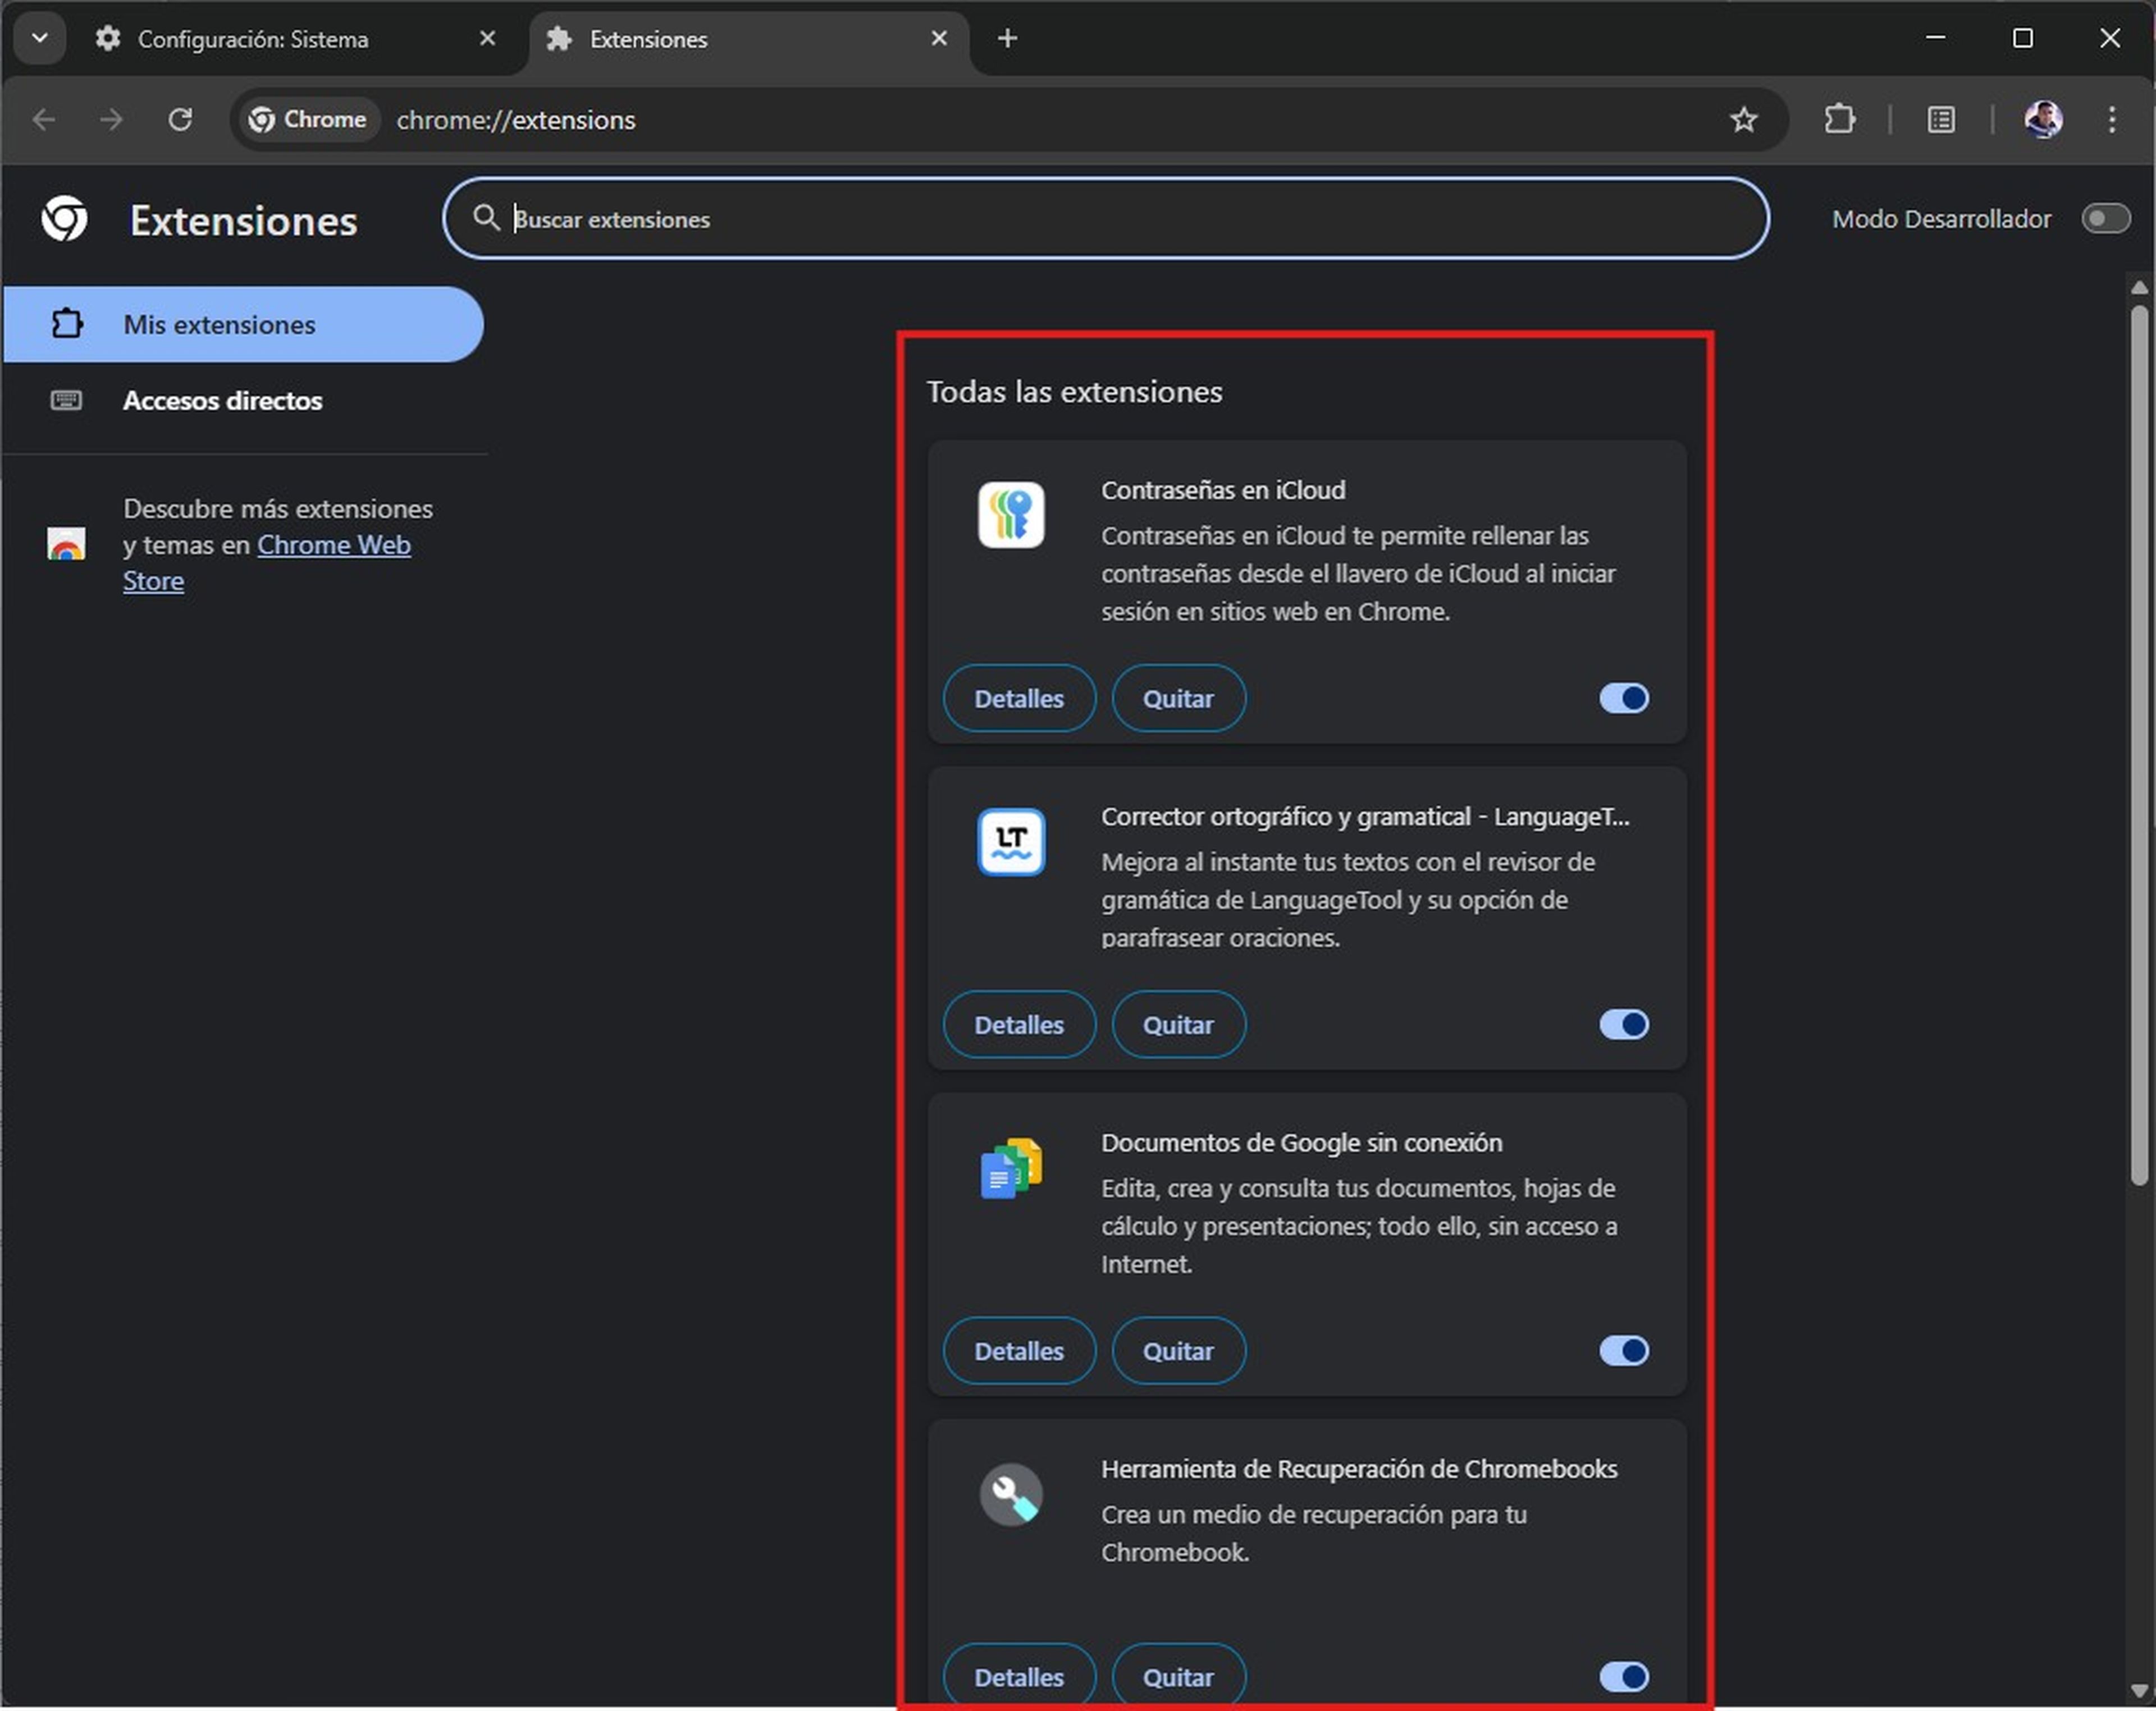Click the Todas las extensiones heading
Screen dimensions: 2156x1711
click(x=1074, y=392)
